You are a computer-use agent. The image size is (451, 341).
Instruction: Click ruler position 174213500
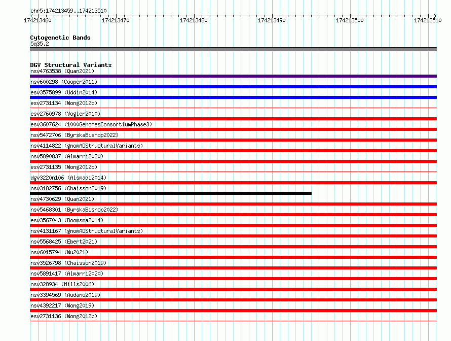pos(350,20)
